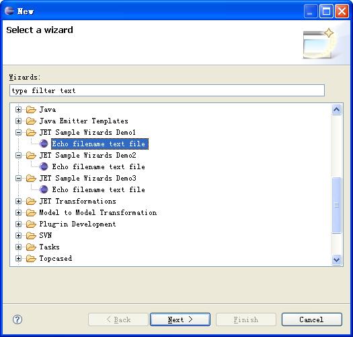Click the disabled Finish button

pyautogui.click(x=246, y=319)
